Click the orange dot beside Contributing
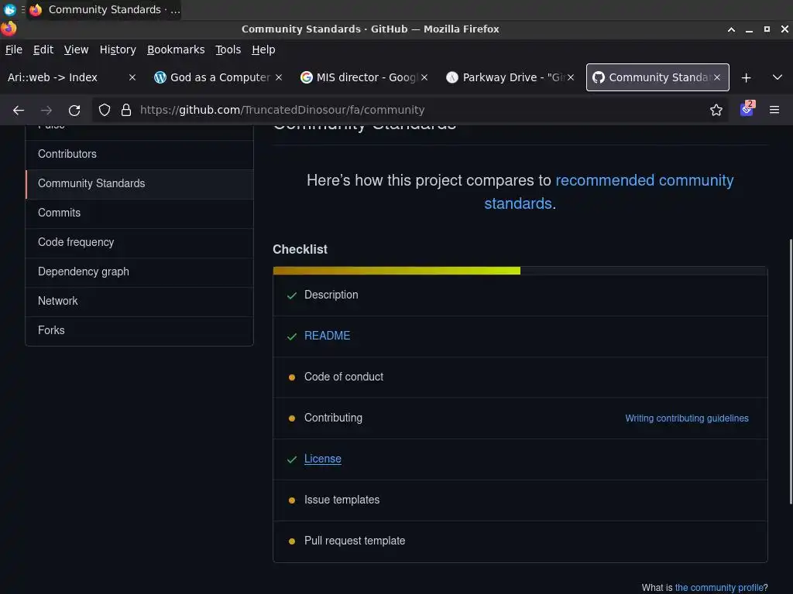The image size is (793, 594). 292,418
